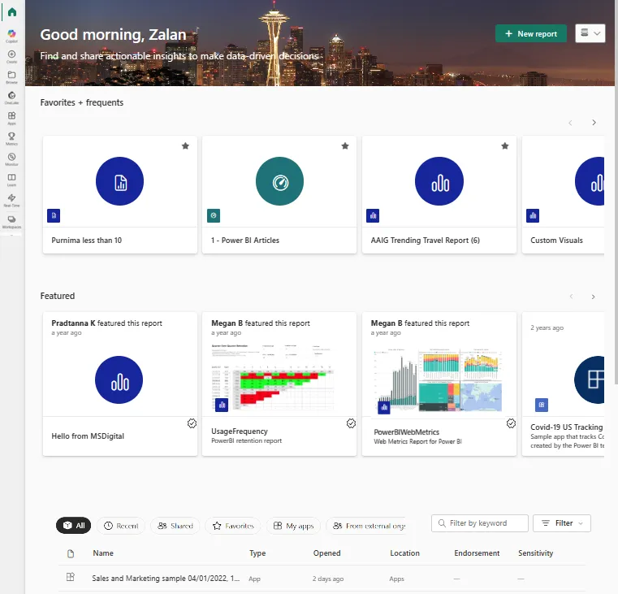The image size is (618, 594).
Task: Open AAIG Trending Travel Report circle icon
Action: tap(439, 181)
